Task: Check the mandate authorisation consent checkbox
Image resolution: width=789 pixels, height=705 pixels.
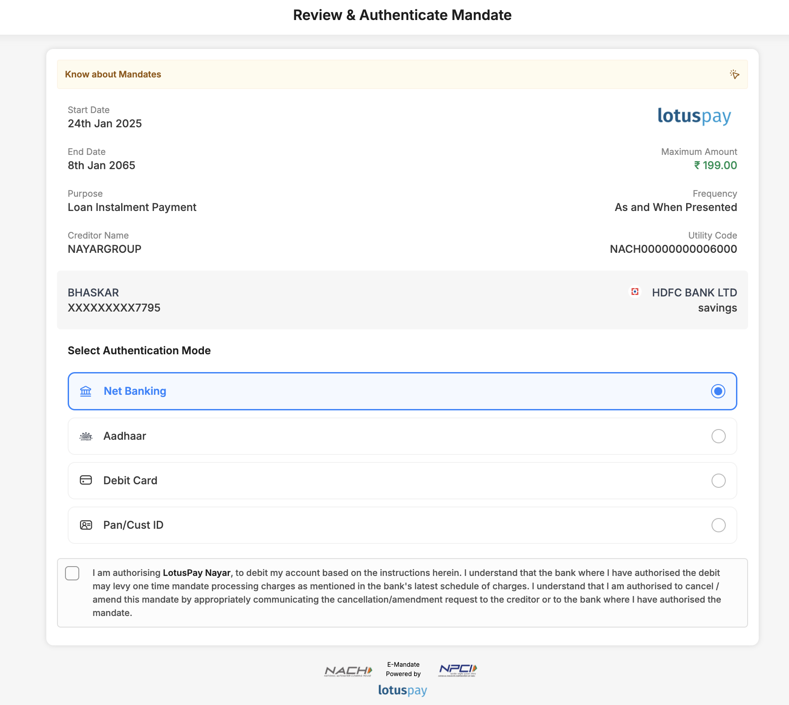Action: coord(72,573)
